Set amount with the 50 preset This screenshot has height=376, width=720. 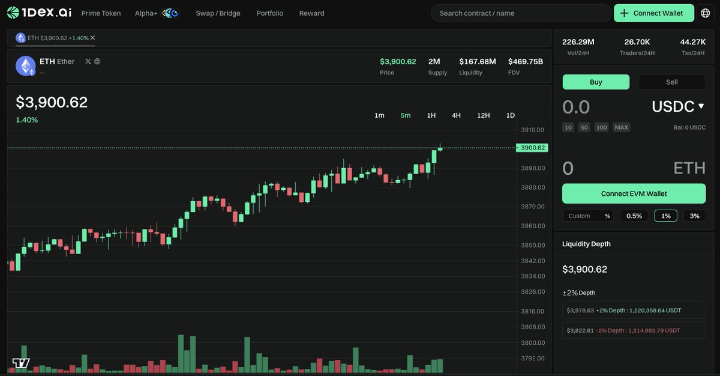coord(584,127)
